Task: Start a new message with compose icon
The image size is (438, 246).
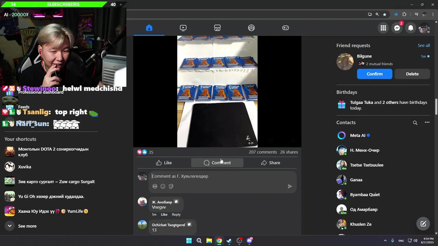Action: (423, 224)
